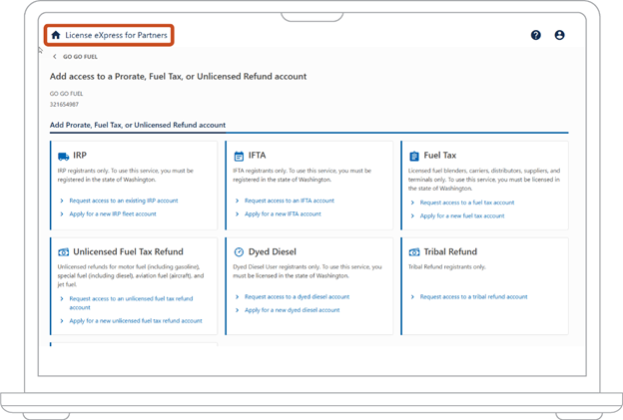The width and height of the screenshot is (623, 420).
Task: Open Request access to an existing IRP account
Action: point(124,201)
